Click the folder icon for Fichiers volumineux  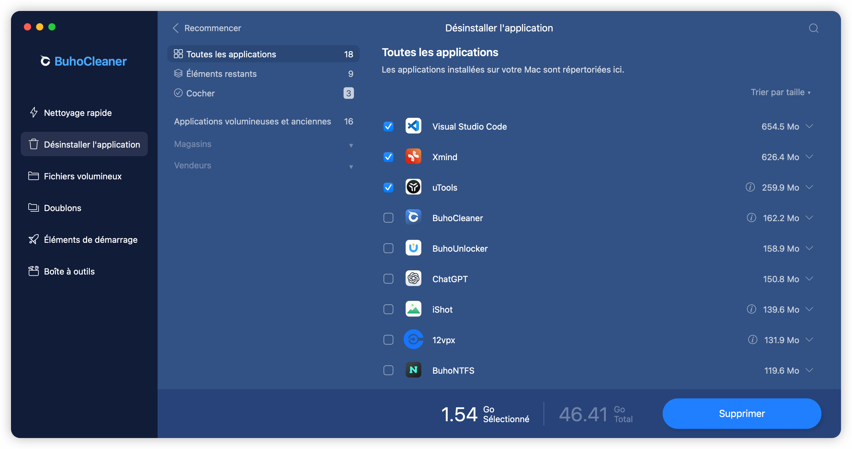pyautogui.click(x=33, y=176)
